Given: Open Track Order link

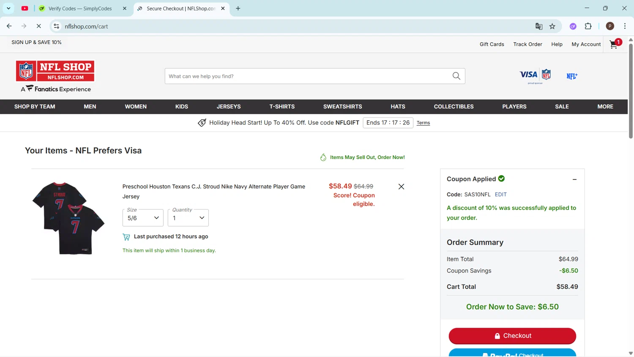Looking at the screenshot, I should (527, 44).
